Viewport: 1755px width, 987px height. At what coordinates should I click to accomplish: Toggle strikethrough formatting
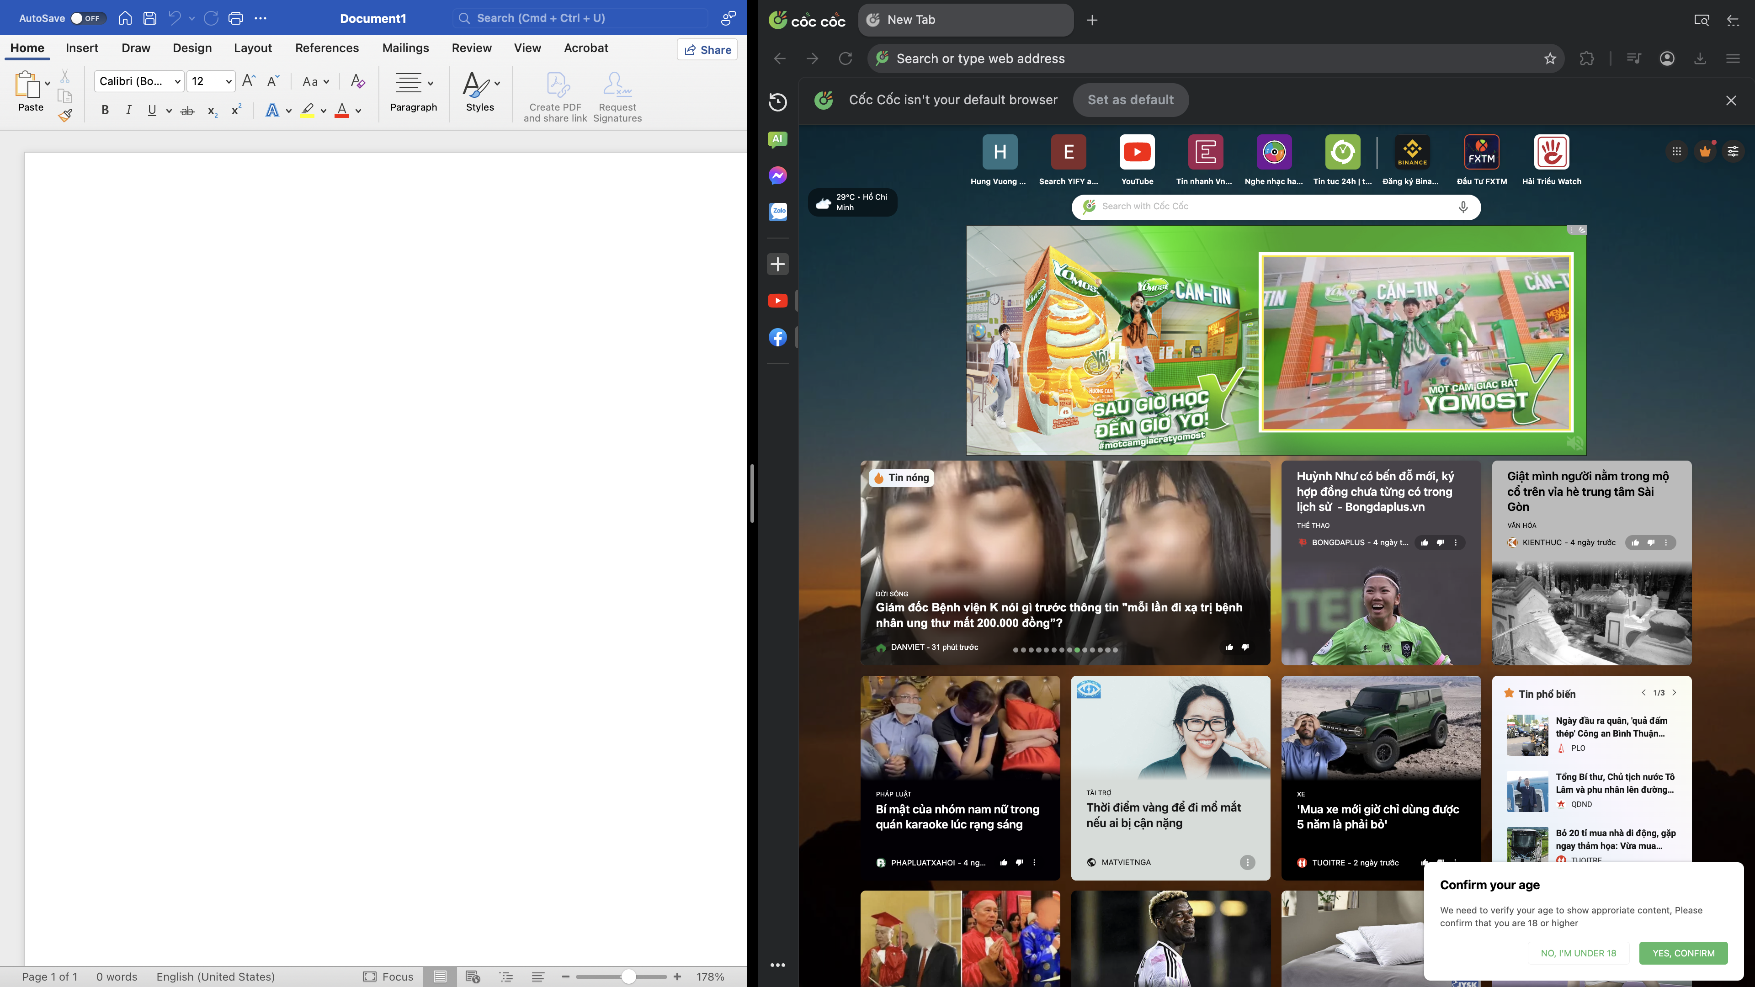tap(187, 110)
